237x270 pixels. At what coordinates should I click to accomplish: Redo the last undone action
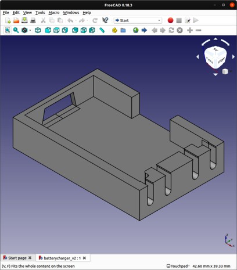tap(82, 20)
